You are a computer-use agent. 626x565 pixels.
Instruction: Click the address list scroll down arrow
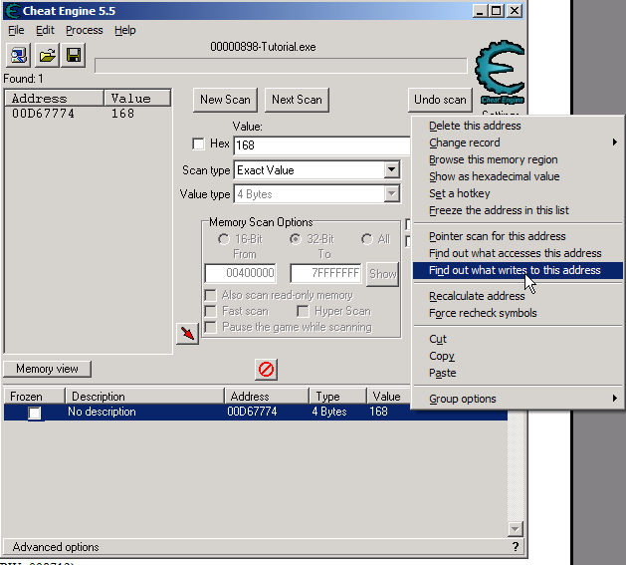tap(515, 529)
